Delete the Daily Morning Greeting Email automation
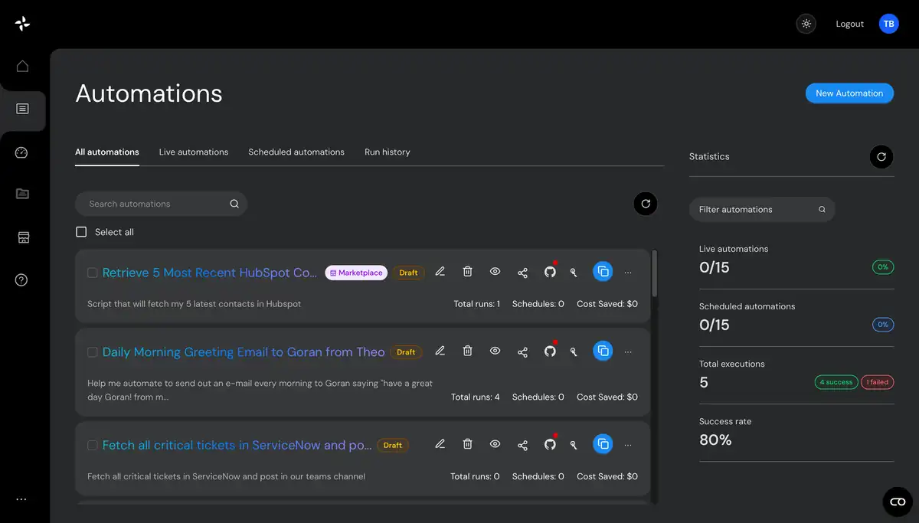This screenshot has width=919, height=523. tap(467, 351)
